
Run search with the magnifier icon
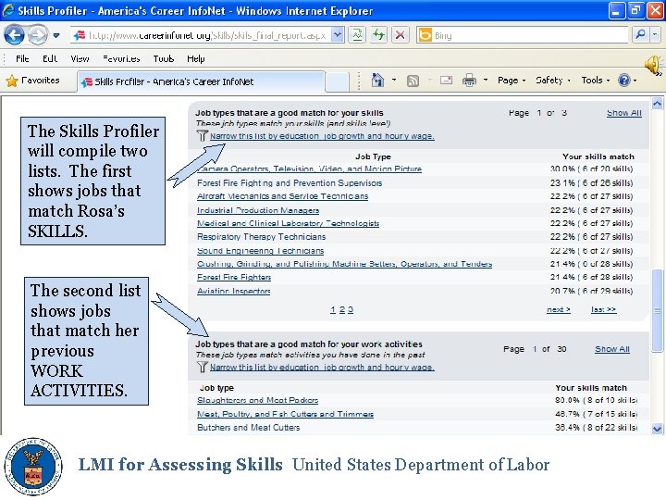[x=640, y=35]
